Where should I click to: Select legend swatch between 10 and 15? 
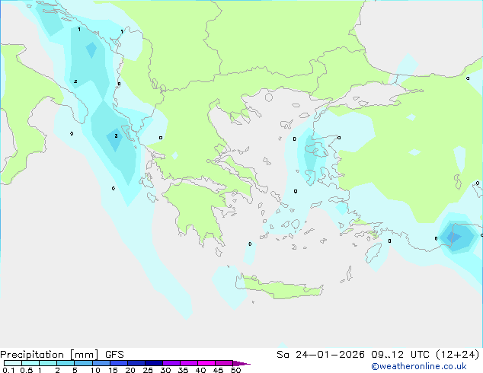click(x=101, y=363)
